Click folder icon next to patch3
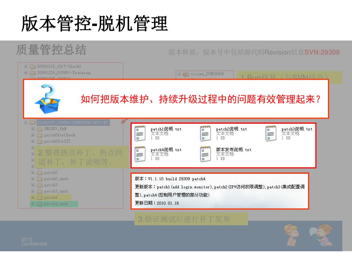The height and width of the screenshot is (264, 352). (40, 185)
